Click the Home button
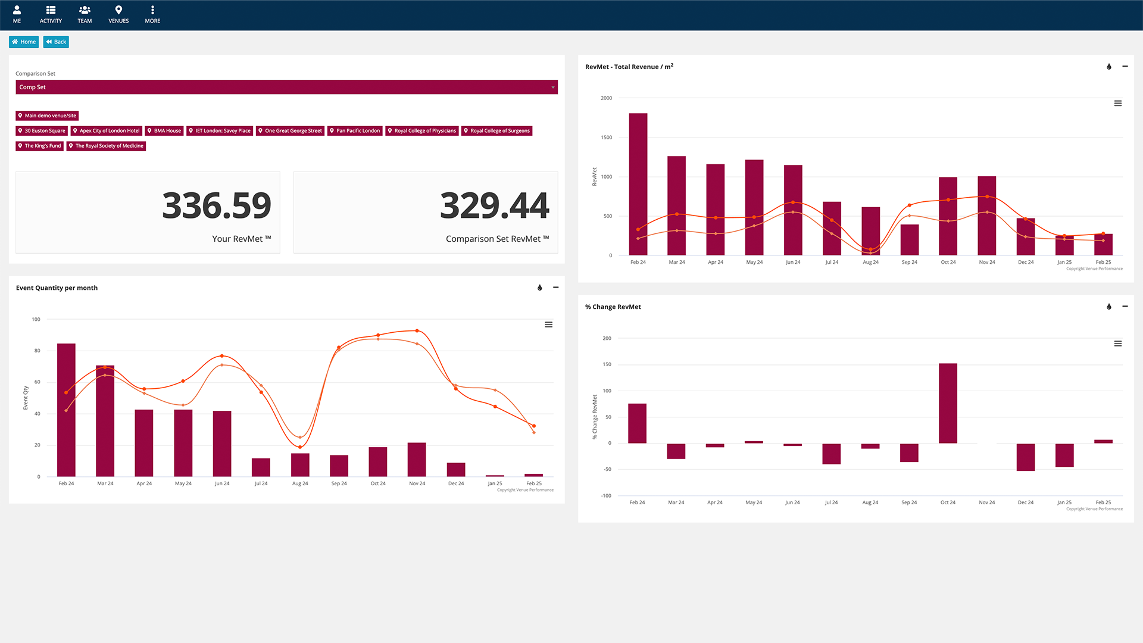The height and width of the screenshot is (643, 1143). click(x=24, y=42)
